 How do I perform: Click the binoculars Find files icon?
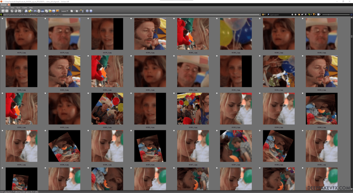tap(35, 11)
